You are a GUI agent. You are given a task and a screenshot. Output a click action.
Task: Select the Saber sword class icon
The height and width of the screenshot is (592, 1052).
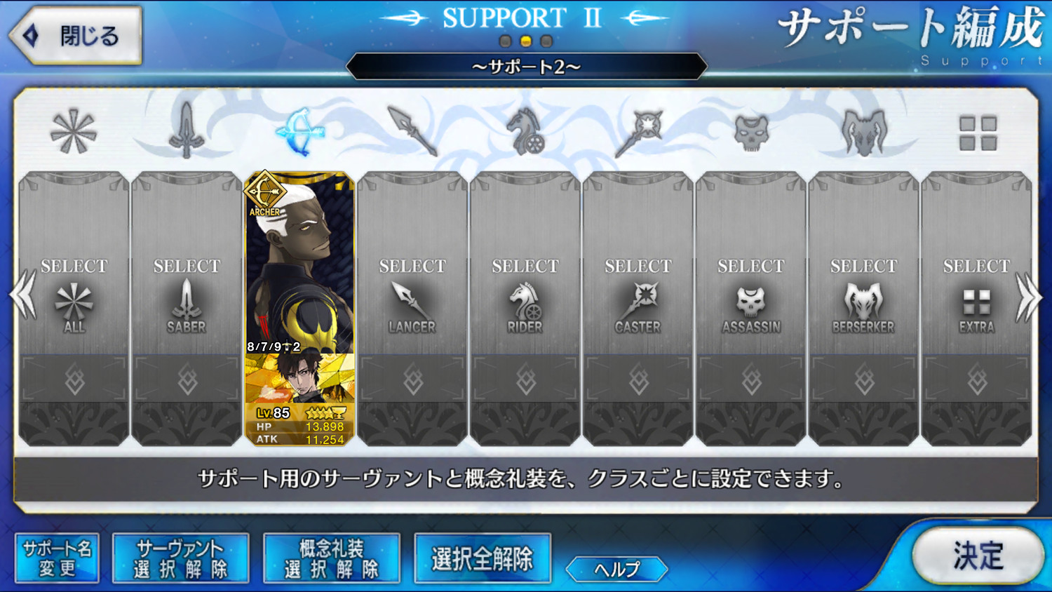(x=187, y=130)
